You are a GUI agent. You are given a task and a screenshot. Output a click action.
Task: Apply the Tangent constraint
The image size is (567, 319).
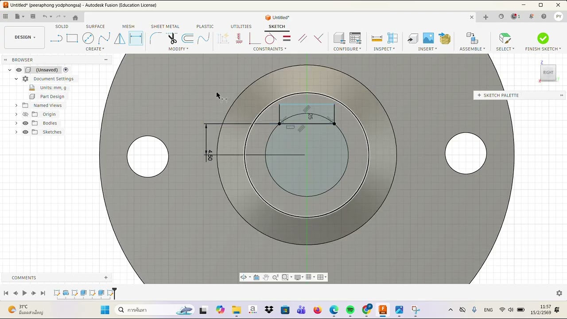click(270, 39)
